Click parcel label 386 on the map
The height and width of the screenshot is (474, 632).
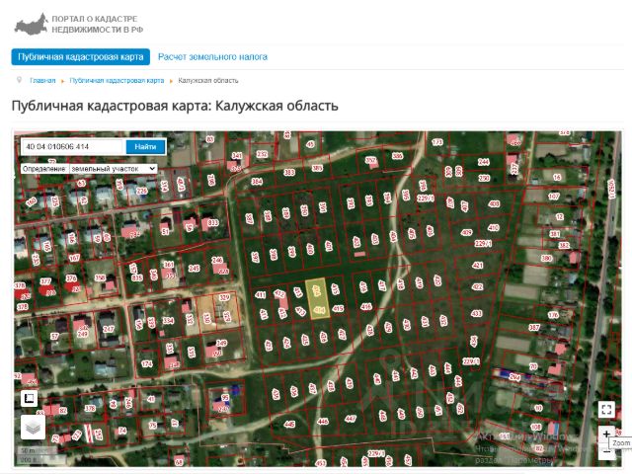coord(397,156)
